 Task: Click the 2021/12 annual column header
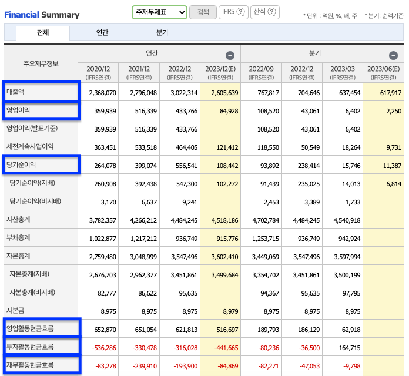coord(139,73)
